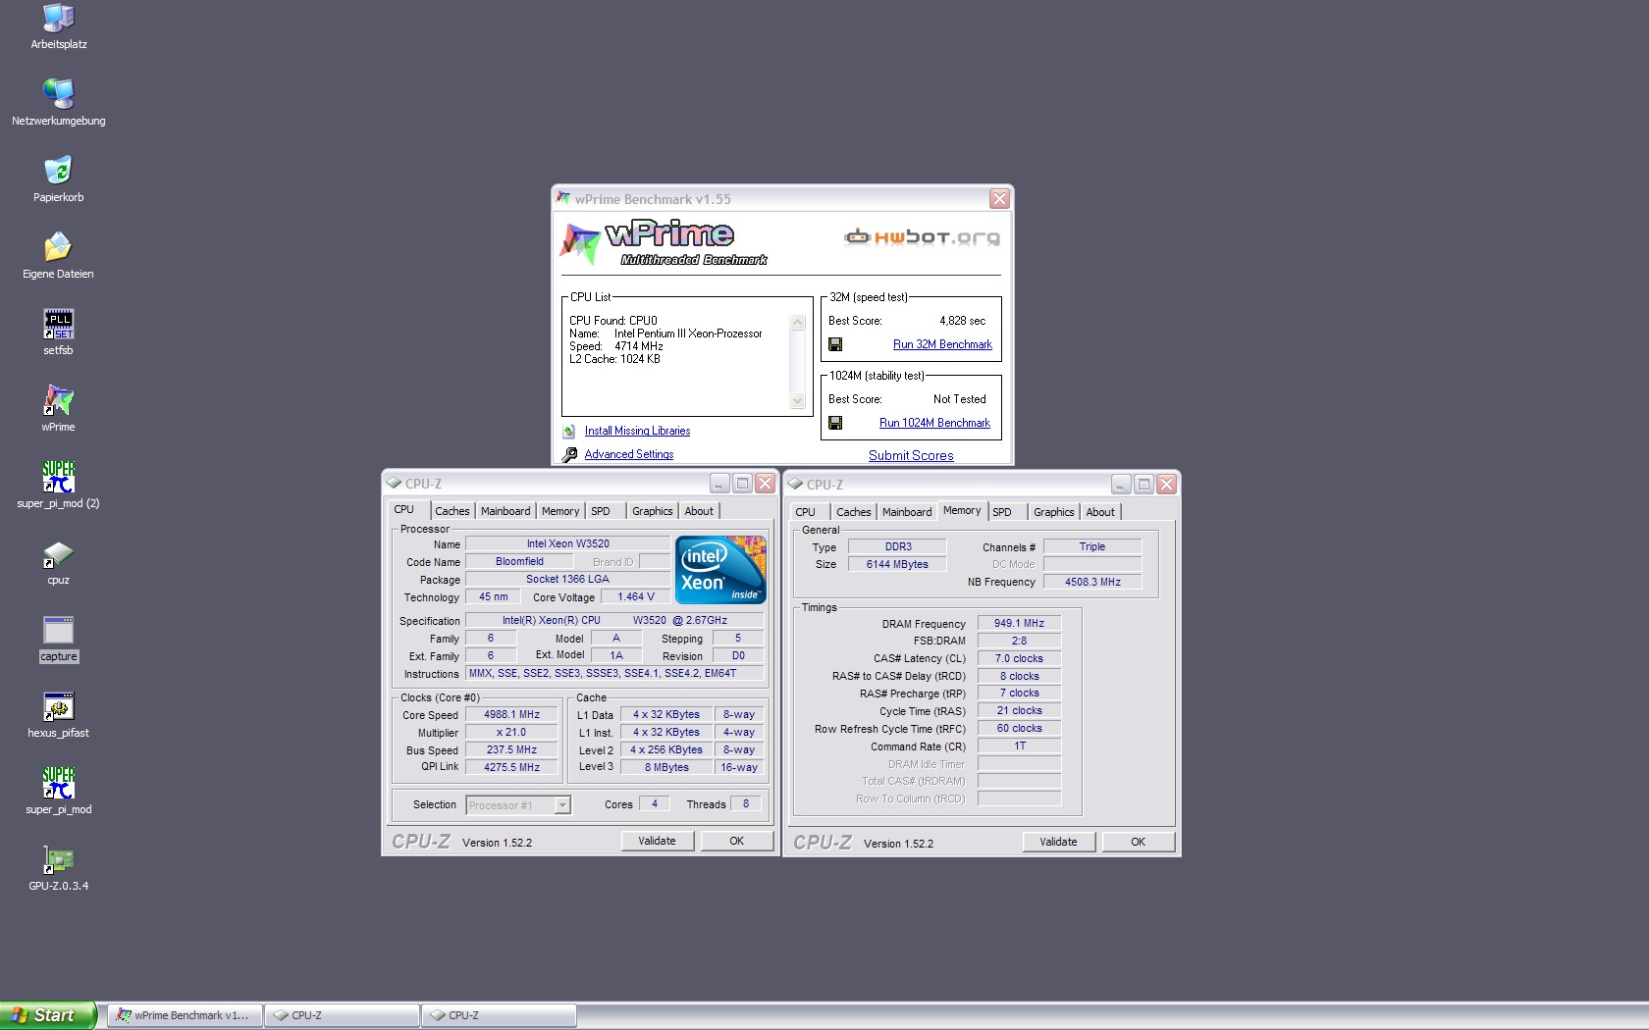Viewport: 1649px width, 1030px height.
Task: Switch to first CPU-Z taskbar button
Action: [x=342, y=1015]
